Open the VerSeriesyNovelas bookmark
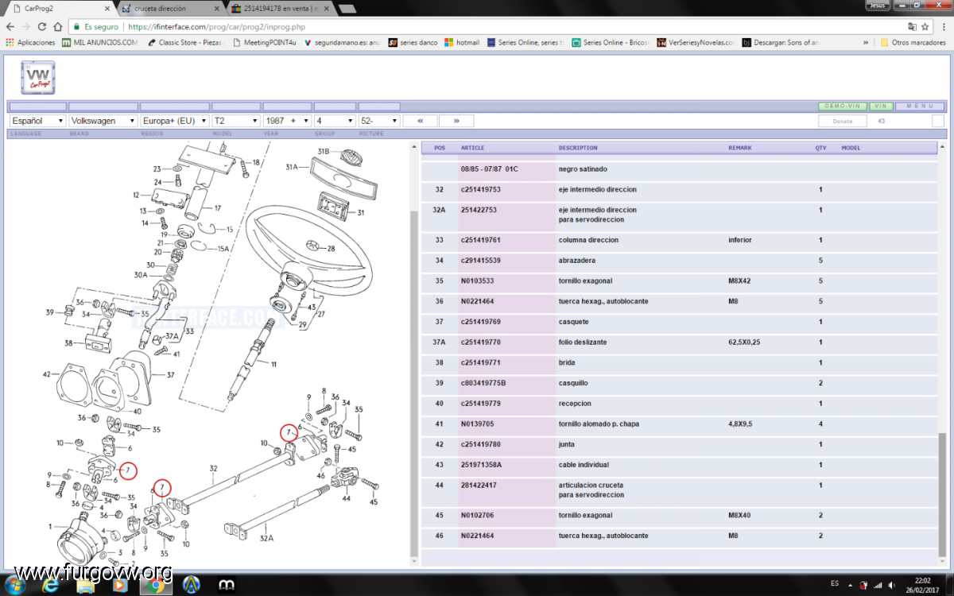 tap(696, 42)
